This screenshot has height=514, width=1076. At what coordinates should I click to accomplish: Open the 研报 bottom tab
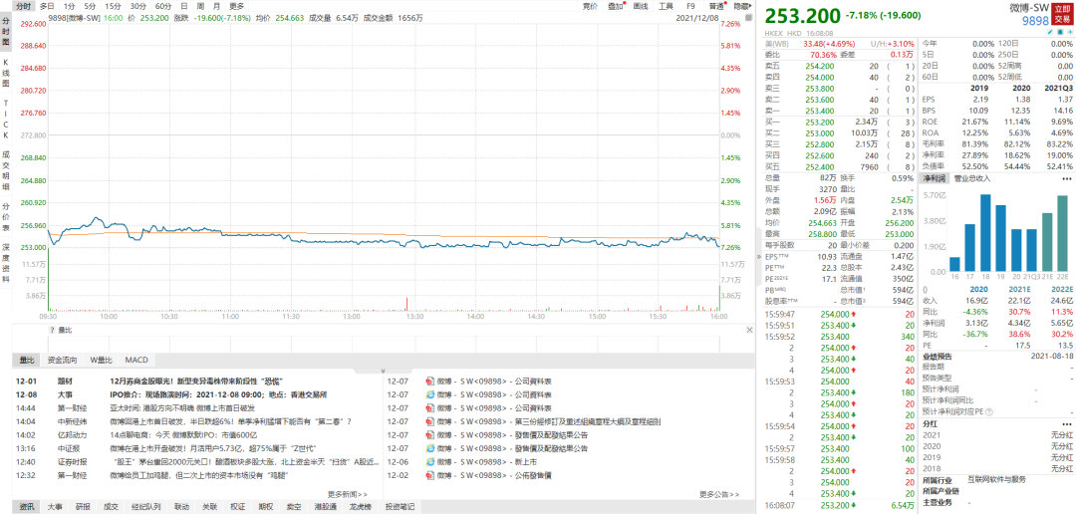(x=83, y=507)
